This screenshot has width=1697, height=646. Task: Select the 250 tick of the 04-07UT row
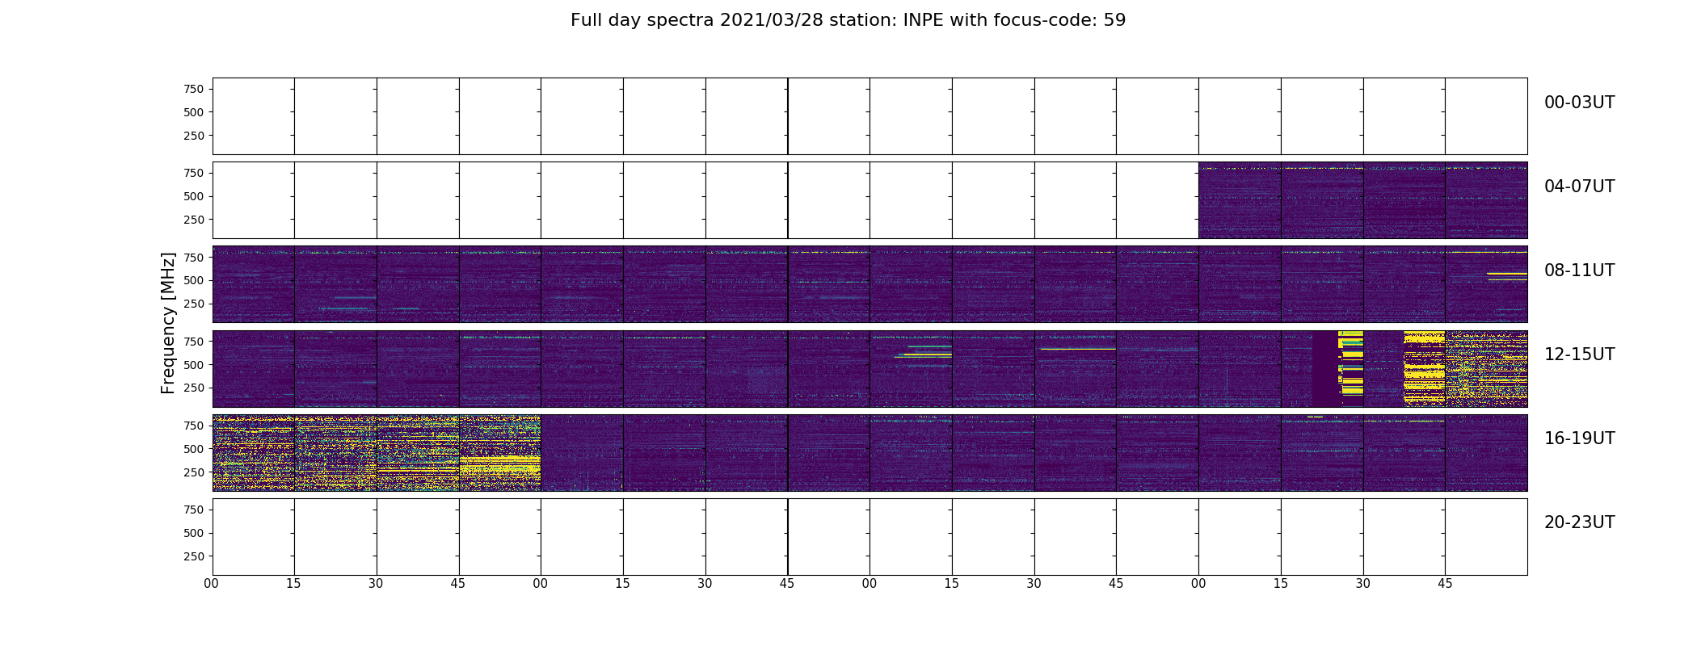click(193, 220)
